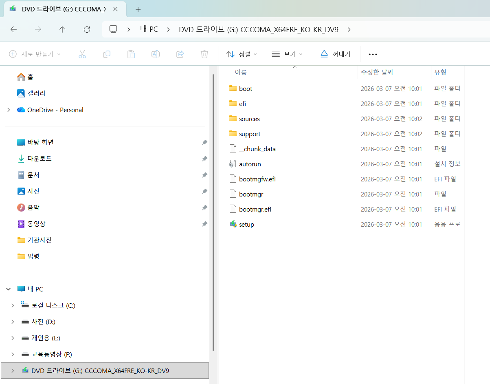Unpin 동영상 using its pin icon

(x=204, y=224)
